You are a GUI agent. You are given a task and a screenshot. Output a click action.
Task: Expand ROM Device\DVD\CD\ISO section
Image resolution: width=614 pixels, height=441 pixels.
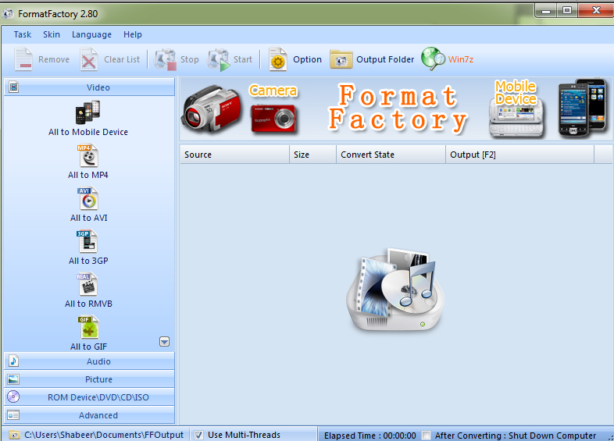click(x=89, y=397)
